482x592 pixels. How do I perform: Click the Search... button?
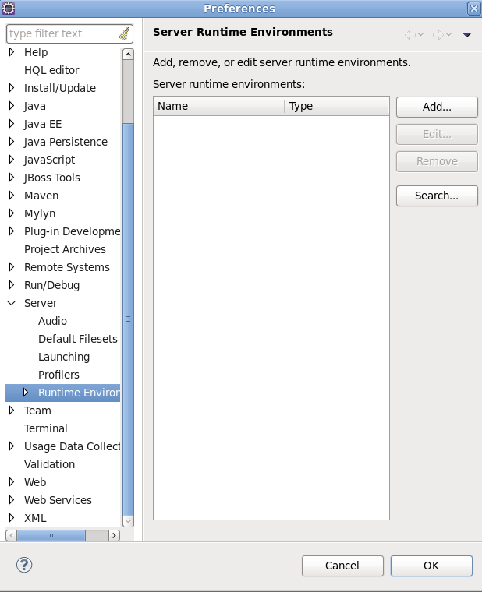coord(437,196)
